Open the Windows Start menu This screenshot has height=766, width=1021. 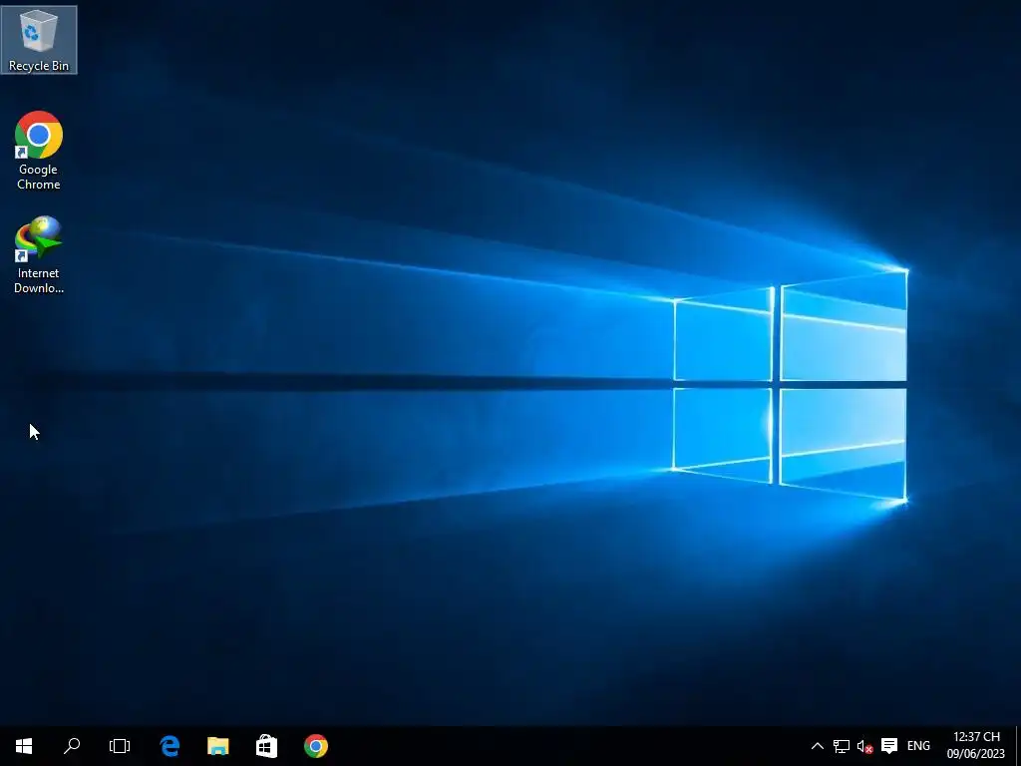[24, 746]
